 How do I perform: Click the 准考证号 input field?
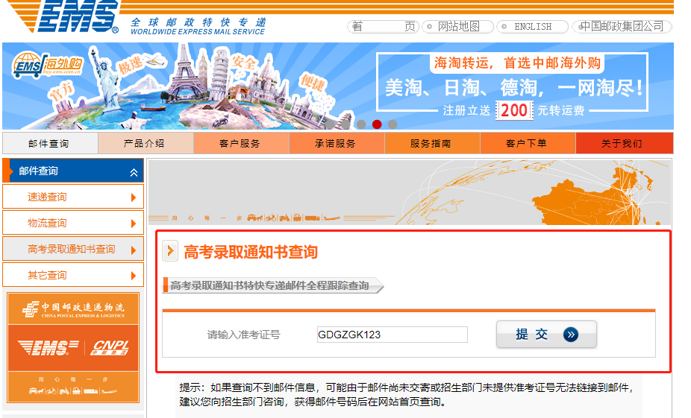[x=392, y=335]
